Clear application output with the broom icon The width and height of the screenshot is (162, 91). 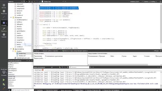(52, 67)
